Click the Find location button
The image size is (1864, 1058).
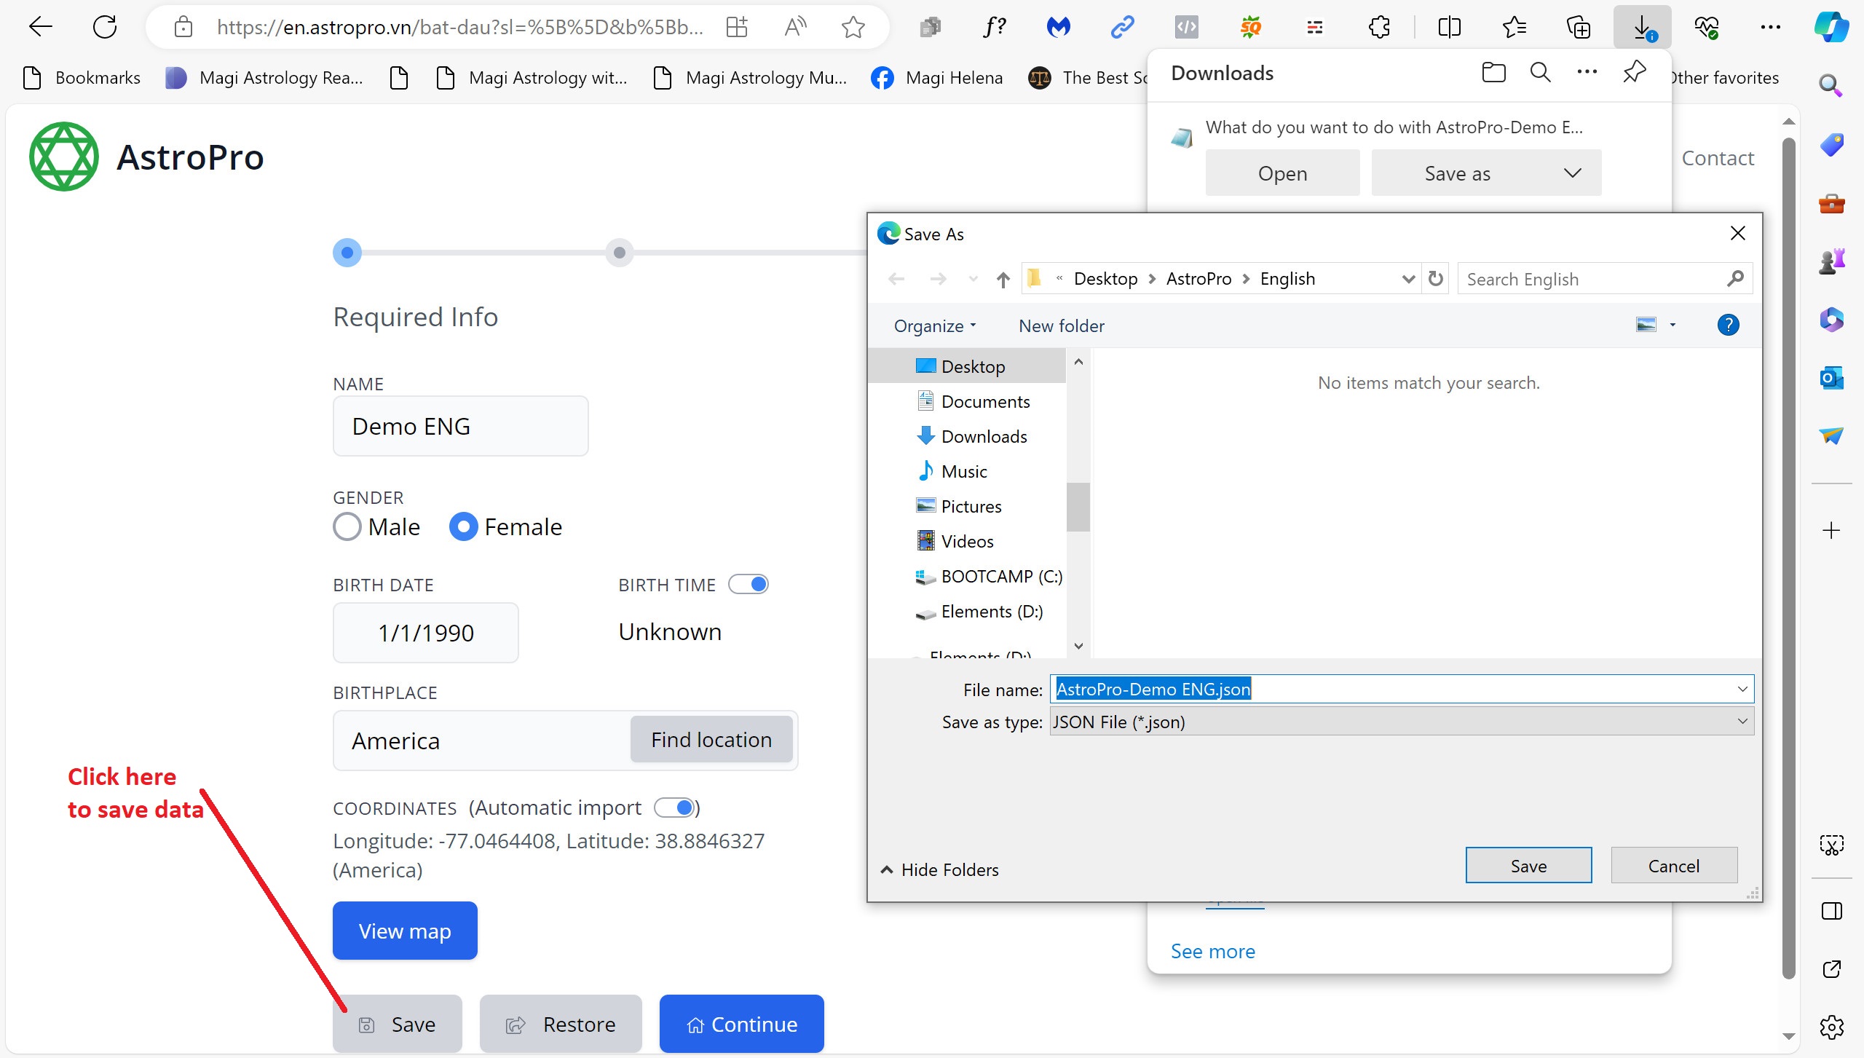tap(711, 740)
